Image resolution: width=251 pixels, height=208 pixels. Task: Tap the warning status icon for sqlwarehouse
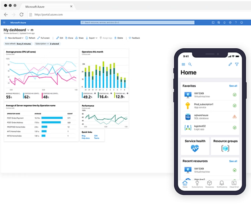pyautogui.click(x=234, y=117)
